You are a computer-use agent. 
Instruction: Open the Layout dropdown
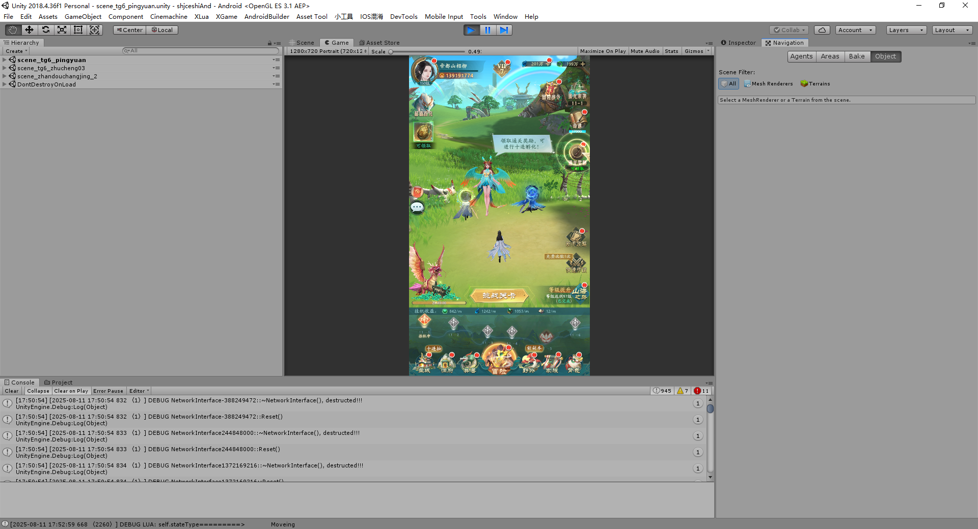952,30
